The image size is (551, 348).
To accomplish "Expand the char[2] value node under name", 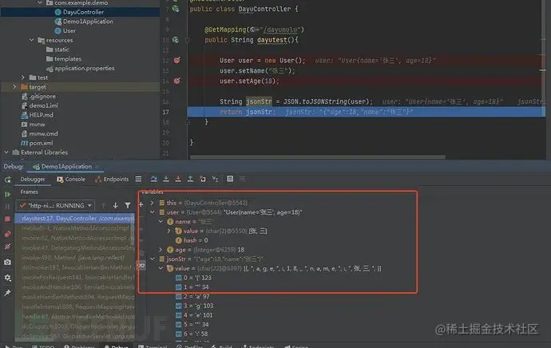I will coord(169,231).
